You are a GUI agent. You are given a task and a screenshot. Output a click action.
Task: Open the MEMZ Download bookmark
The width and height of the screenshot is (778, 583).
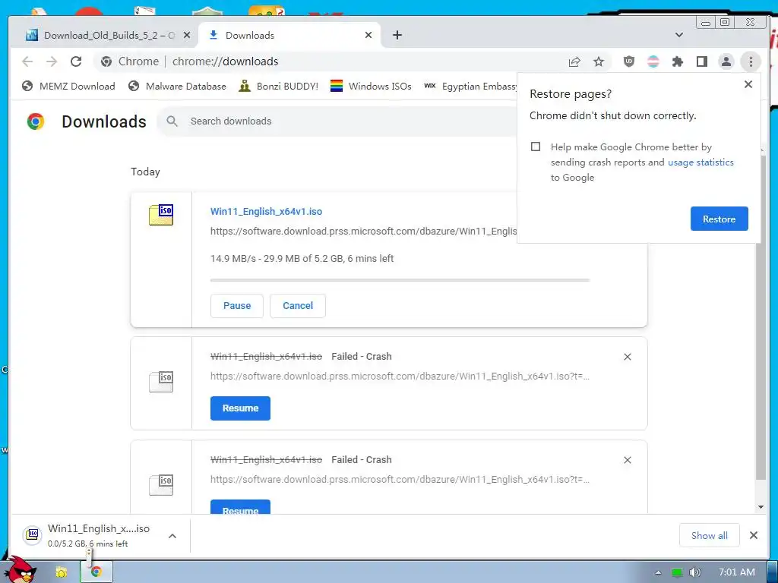68,87
